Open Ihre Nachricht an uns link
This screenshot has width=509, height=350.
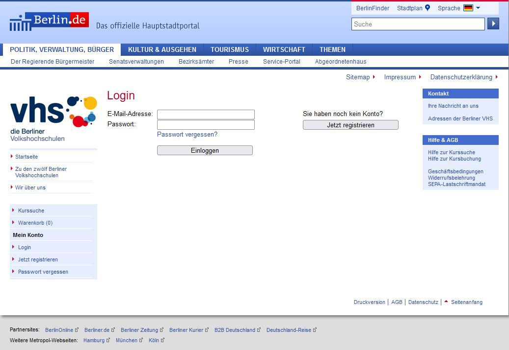[x=453, y=106]
